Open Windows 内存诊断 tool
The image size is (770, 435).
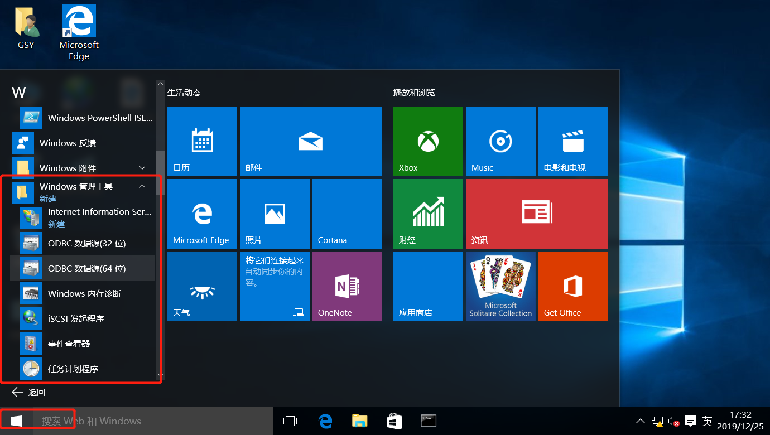83,293
